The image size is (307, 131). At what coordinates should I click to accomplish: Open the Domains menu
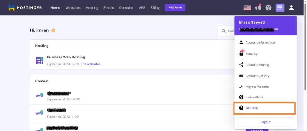coord(126,7)
